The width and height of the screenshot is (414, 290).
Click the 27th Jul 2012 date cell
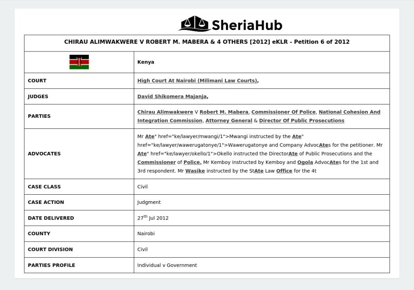pos(152,218)
